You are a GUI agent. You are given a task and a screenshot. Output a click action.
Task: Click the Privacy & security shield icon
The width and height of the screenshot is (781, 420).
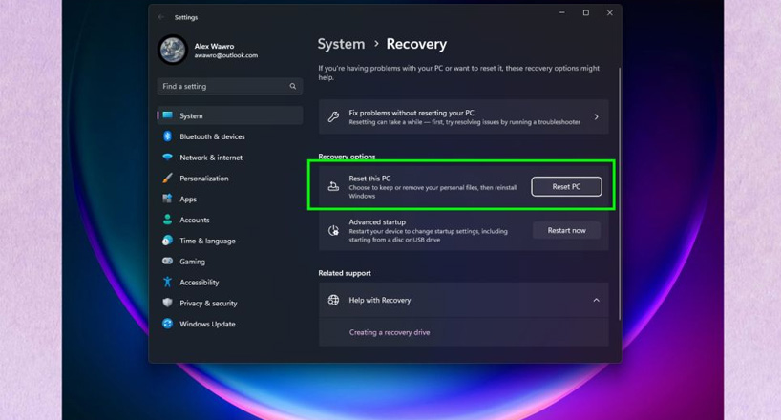tap(168, 303)
